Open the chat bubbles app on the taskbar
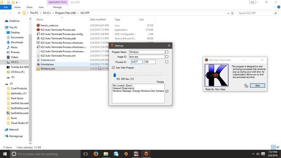This screenshot has width=281, height=158. point(116,154)
